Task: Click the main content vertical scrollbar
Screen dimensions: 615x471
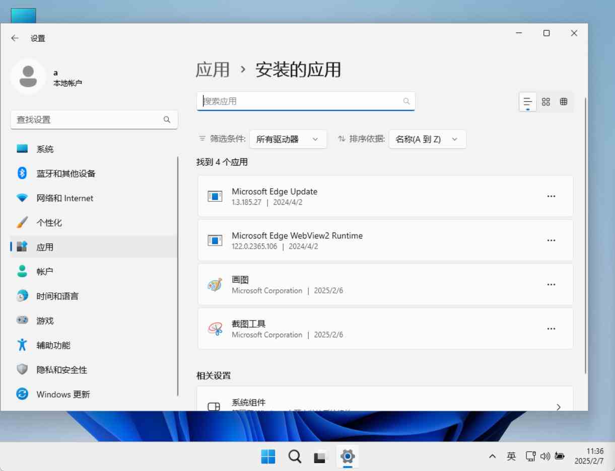Action: [585, 235]
